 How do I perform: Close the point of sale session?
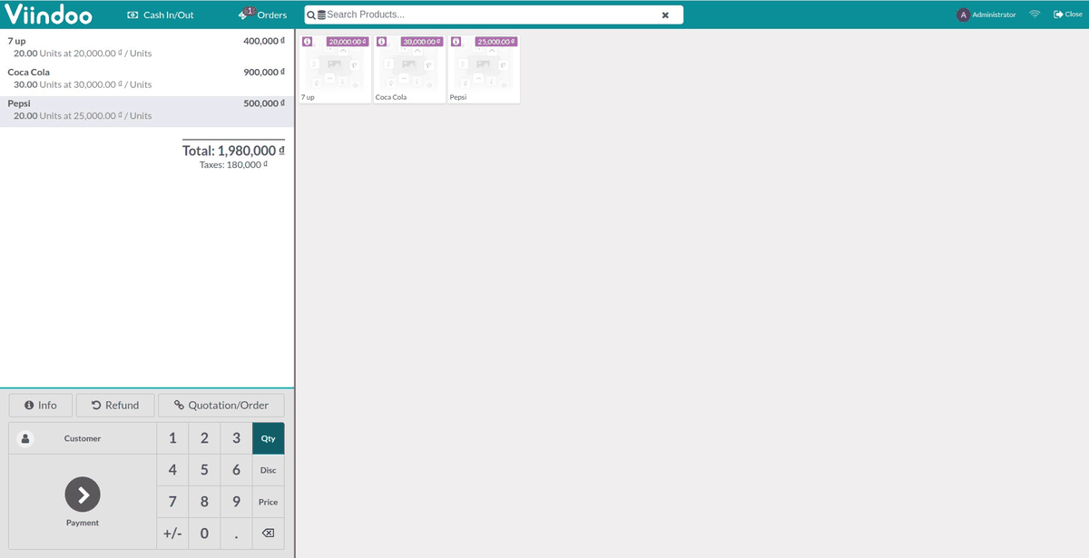[x=1067, y=15]
